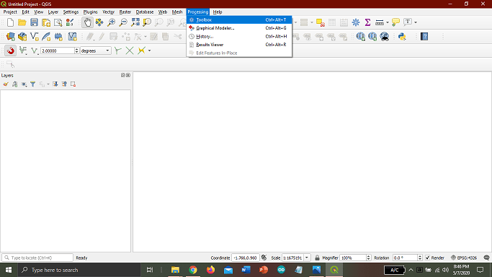Image resolution: width=492 pixels, height=277 pixels.
Task: Click the snapping tolerance 2.00000 field
Action: click(58, 50)
